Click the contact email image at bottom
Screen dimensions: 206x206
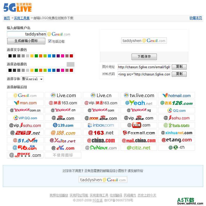pos(103,180)
